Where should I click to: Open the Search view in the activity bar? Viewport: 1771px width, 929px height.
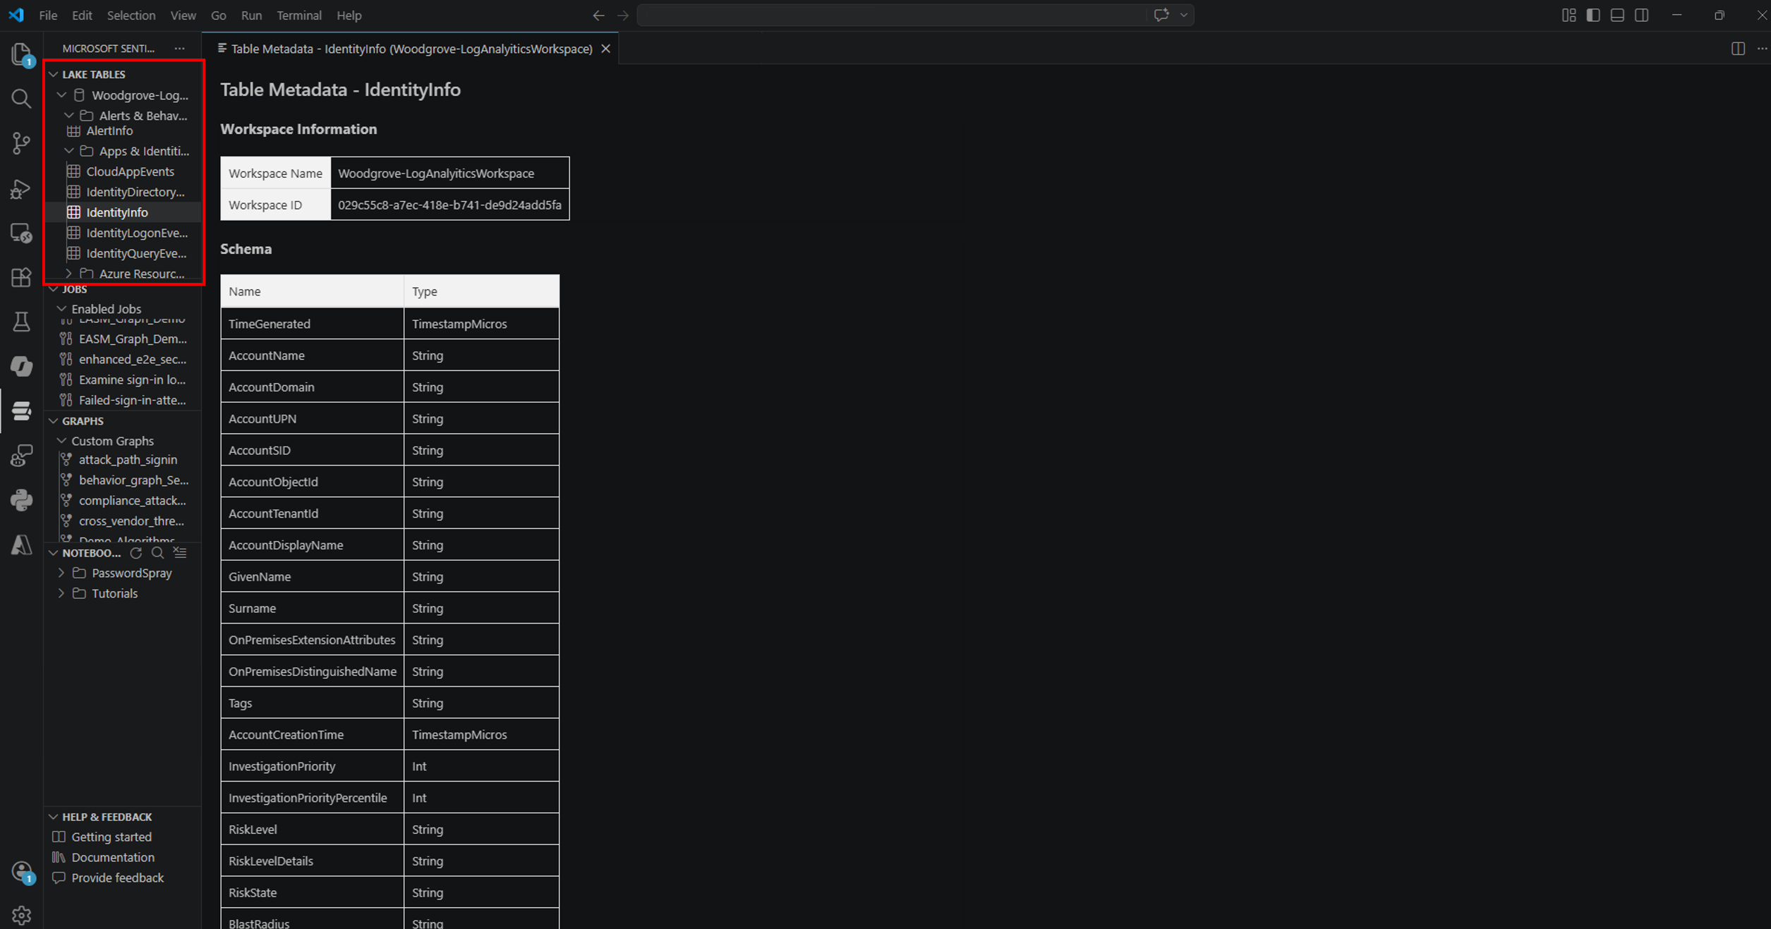[x=20, y=99]
